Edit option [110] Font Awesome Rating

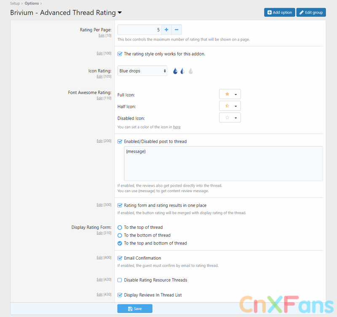tap(99, 98)
